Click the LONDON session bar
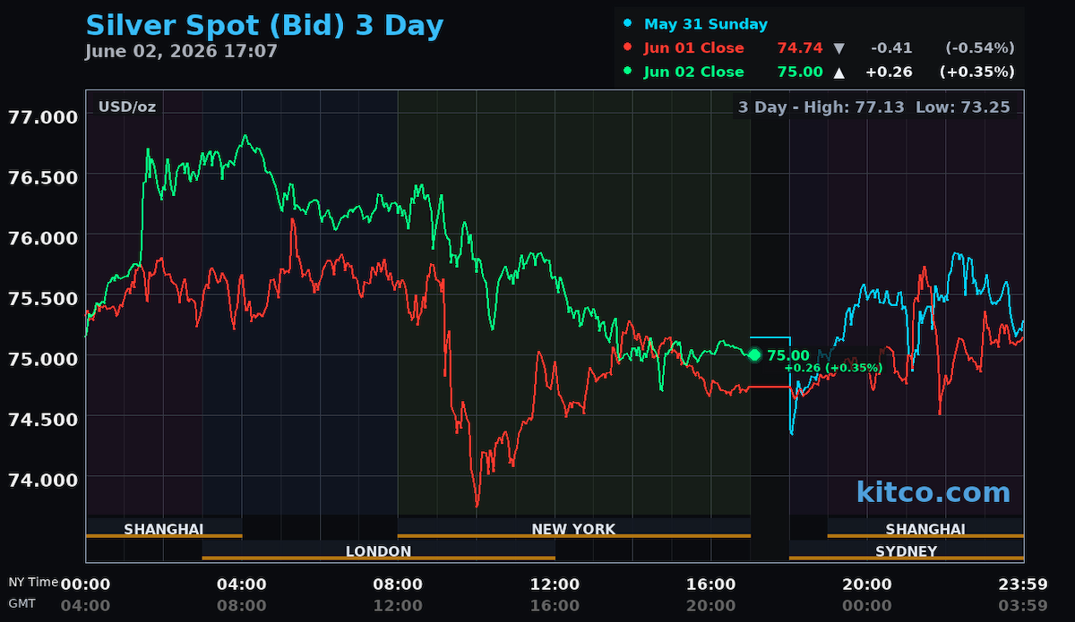Image resolution: width=1075 pixels, height=622 pixels. (x=378, y=551)
